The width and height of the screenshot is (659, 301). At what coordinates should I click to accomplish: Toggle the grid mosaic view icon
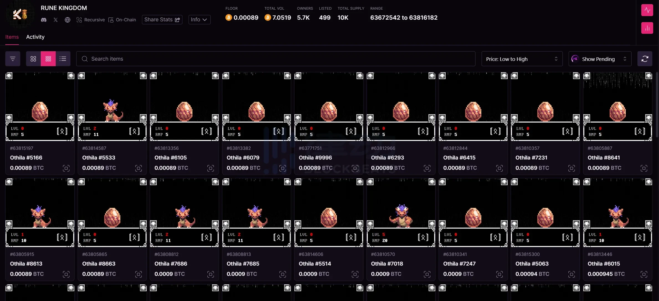point(47,59)
